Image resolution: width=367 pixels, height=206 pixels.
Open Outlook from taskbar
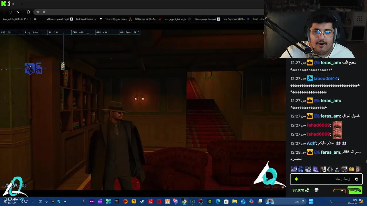(243, 201)
